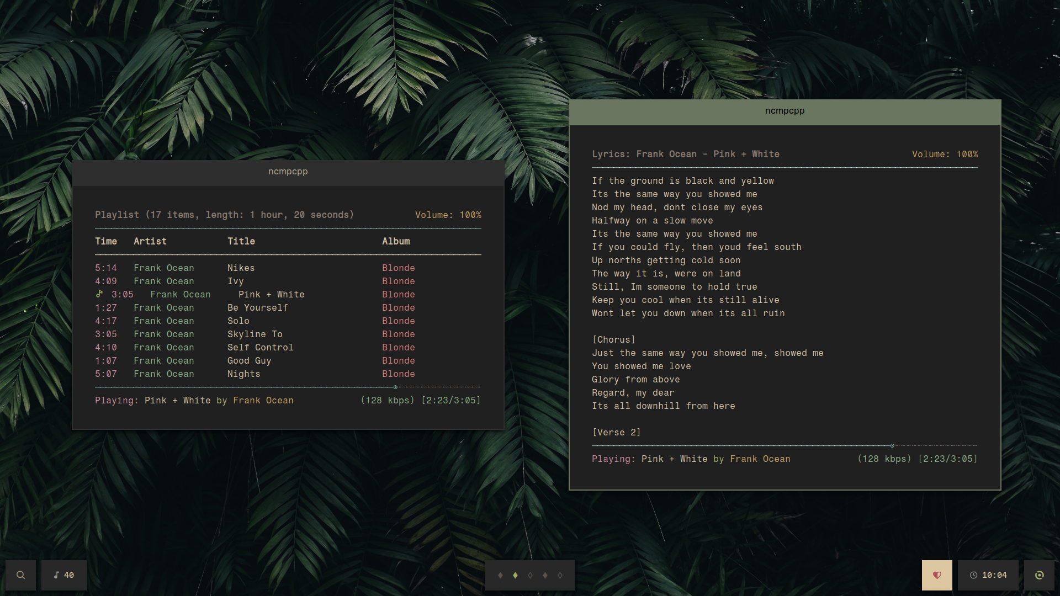Click the heart icon in the bar

937,575
